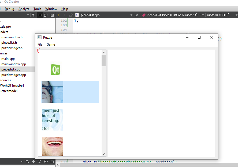Click the bottom sidebar filter icon
Image resolution: width=238 pixels, height=167 pixels.
[x=27, y=162]
